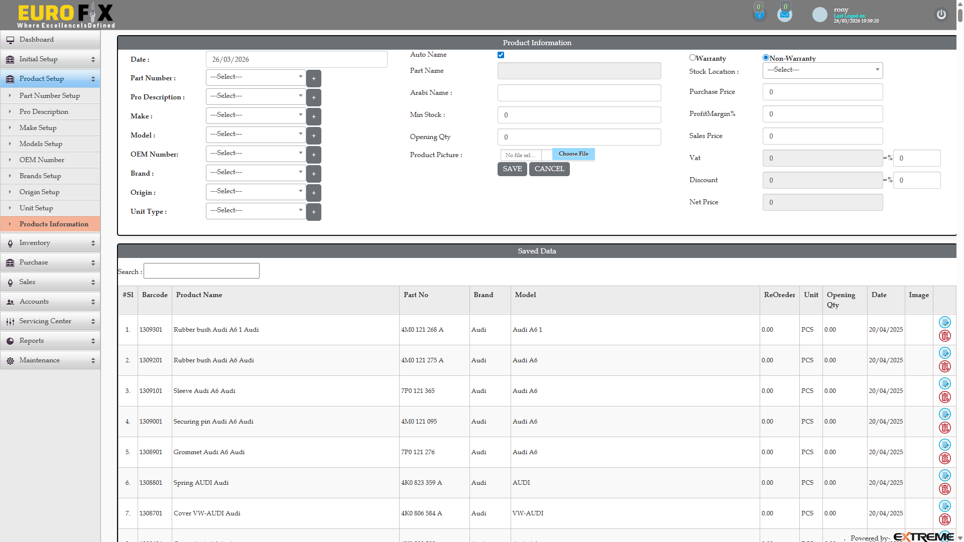Select the Warranty radio button

(693, 57)
